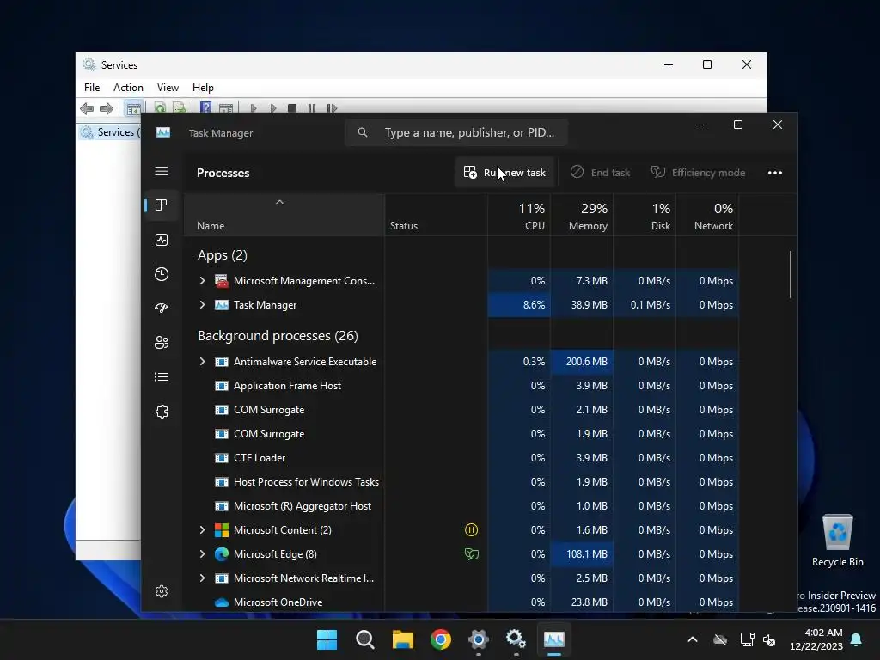Image resolution: width=880 pixels, height=660 pixels.
Task: Select Application Frame Host row
Action: [x=461, y=386]
